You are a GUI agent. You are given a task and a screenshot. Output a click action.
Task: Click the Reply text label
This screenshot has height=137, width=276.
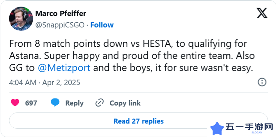(x=75, y=103)
